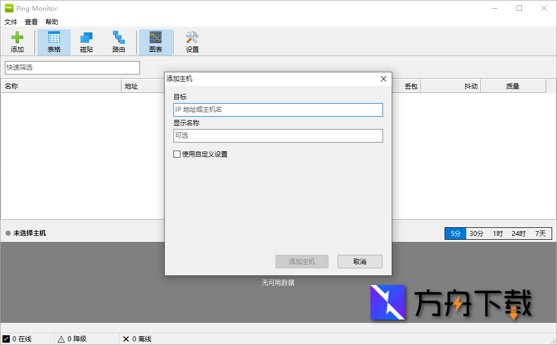Open the 帮助 menu
Screen dimensions: 557x345
[51, 22]
